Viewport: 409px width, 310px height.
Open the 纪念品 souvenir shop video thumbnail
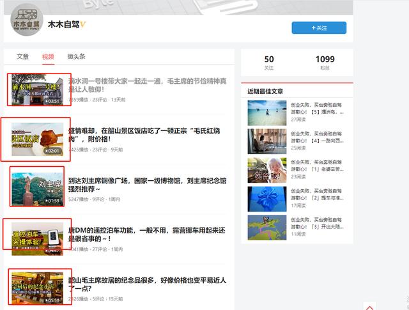point(37,286)
